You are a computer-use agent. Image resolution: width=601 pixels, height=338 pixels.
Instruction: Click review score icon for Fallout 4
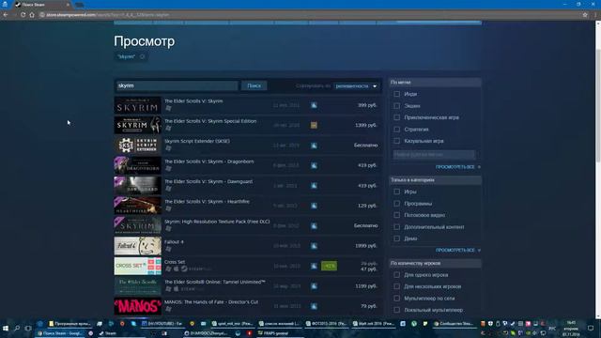tap(314, 246)
